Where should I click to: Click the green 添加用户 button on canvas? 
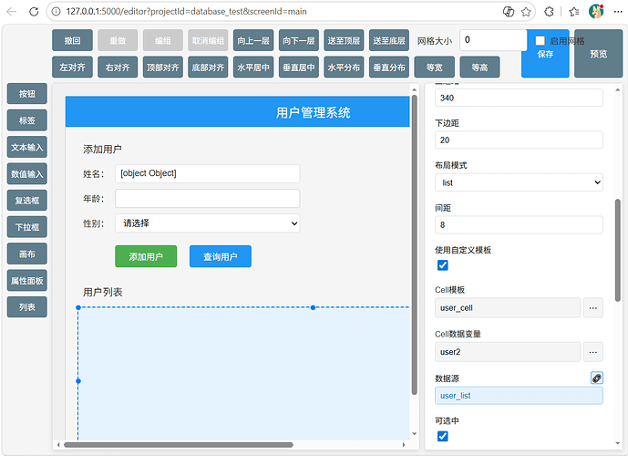click(146, 256)
